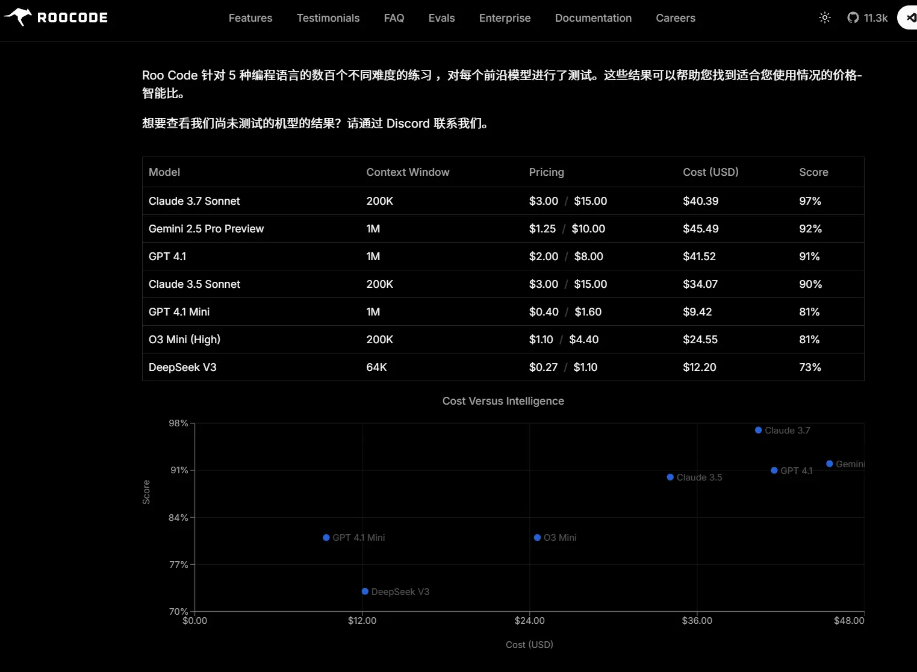917x672 pixels.
Task: Open the FAQ nav link
Action: point(394,18)
